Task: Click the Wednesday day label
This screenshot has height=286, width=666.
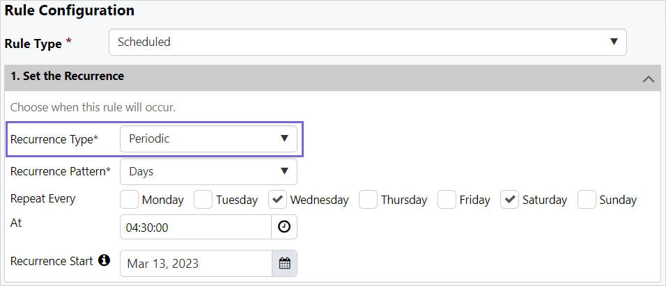Action: coord(319,200)
